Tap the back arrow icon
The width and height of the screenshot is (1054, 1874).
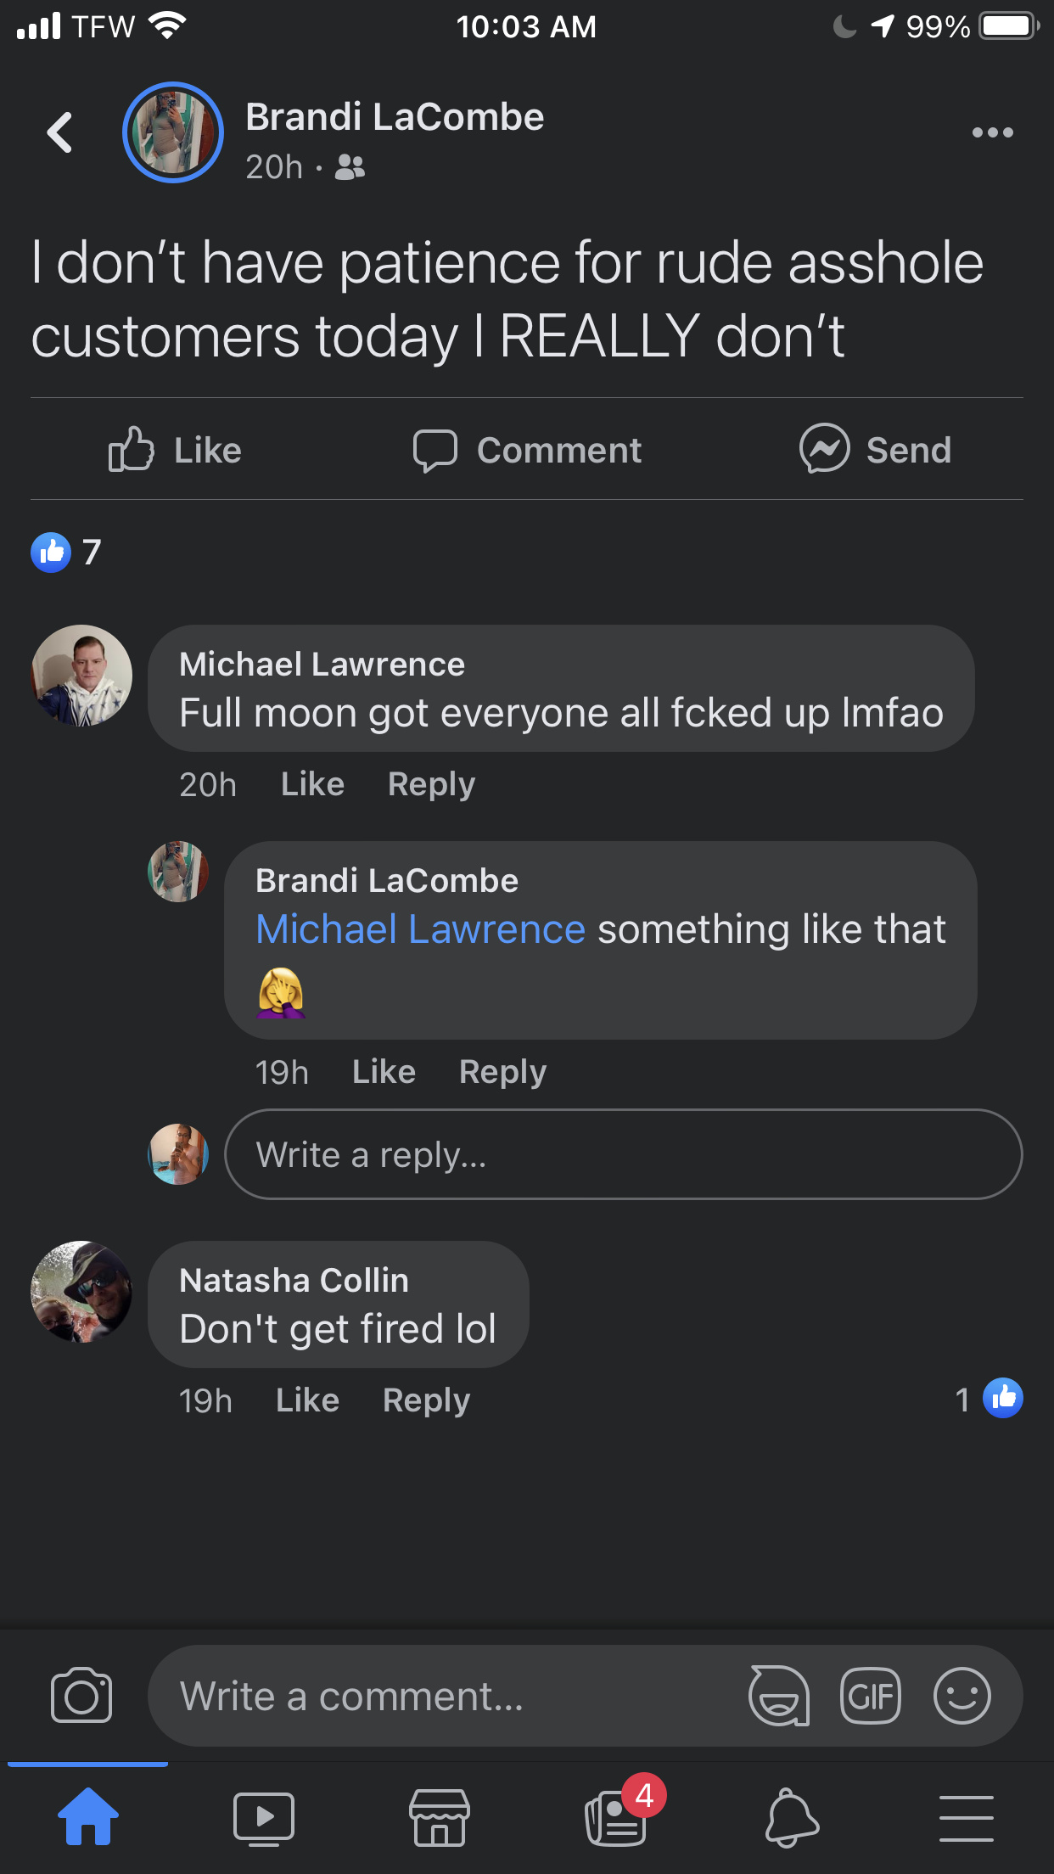[59, 132]
